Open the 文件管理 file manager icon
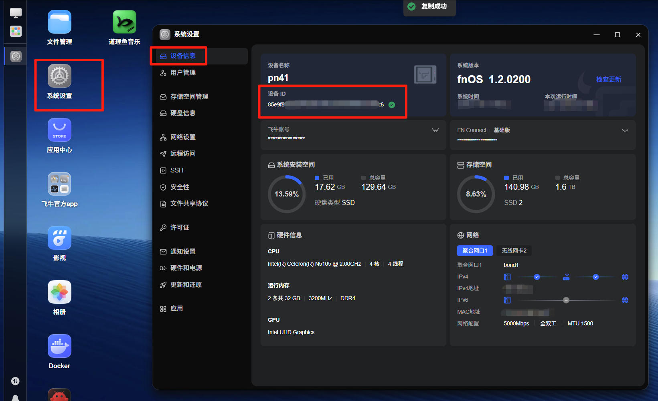Image resolution: width=658 pixels, height=401 pixels. (59, 22)
